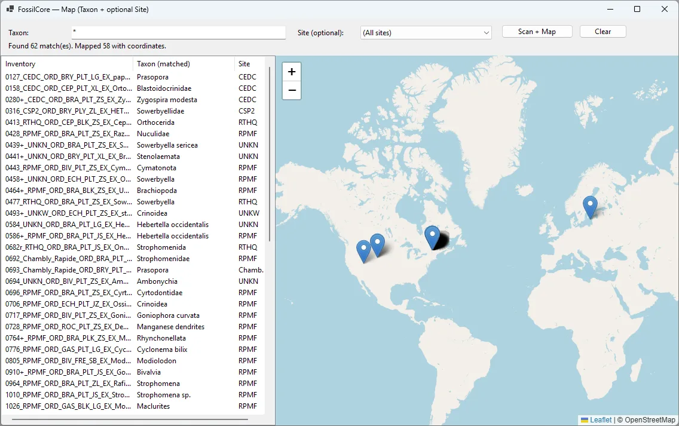This screenshot has height=426, width=679.
Task: Select the Strophomenida row
Action: click(x=133, y=247)
